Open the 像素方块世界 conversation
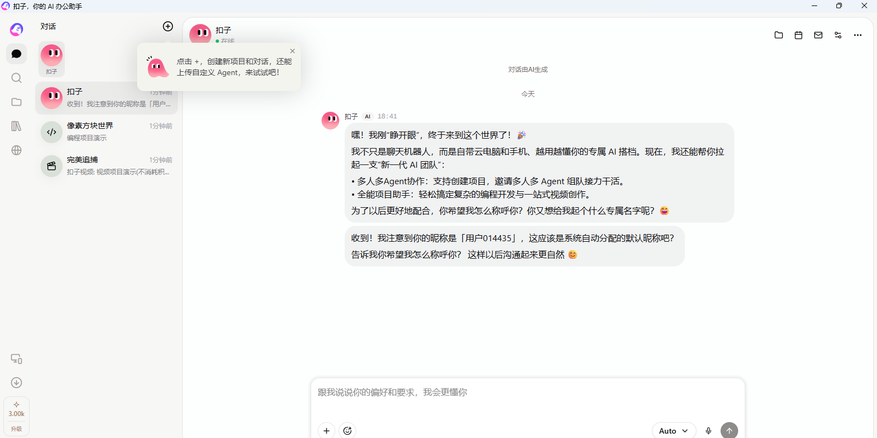 (106, 132)
